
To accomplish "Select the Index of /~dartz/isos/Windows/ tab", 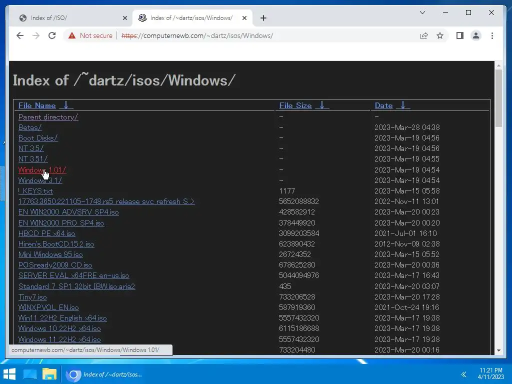I will tap(192, 18).
